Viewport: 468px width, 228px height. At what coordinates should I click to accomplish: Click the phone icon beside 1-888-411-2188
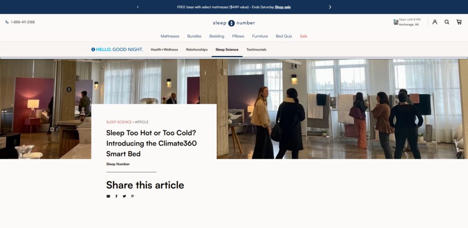pyautogui.click(x=7, y=22)
